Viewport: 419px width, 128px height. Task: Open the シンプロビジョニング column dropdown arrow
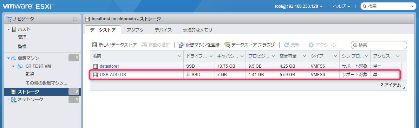[367, 56]
